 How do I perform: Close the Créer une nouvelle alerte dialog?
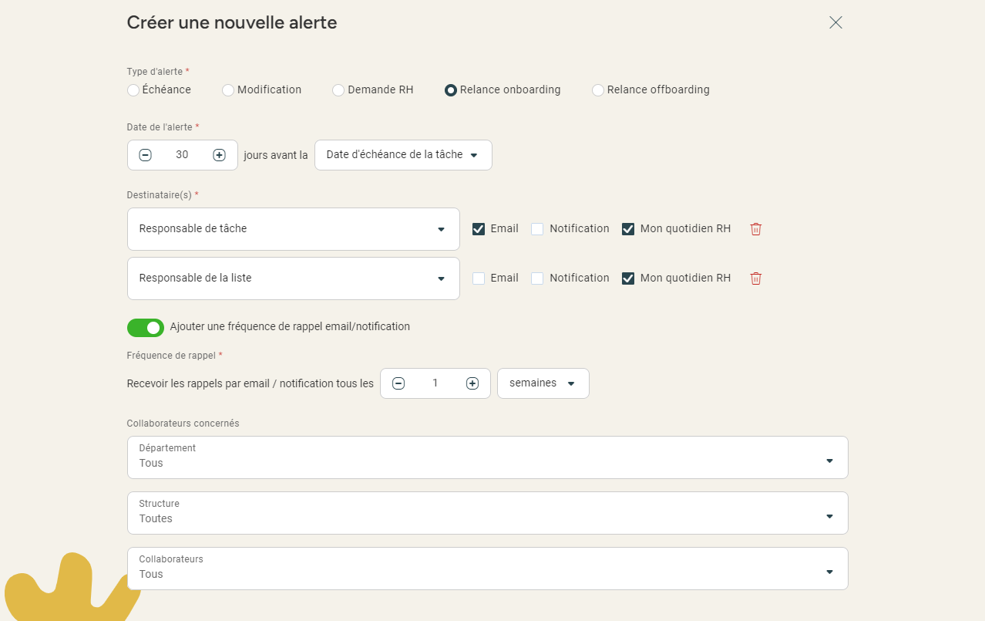[835, 22]
